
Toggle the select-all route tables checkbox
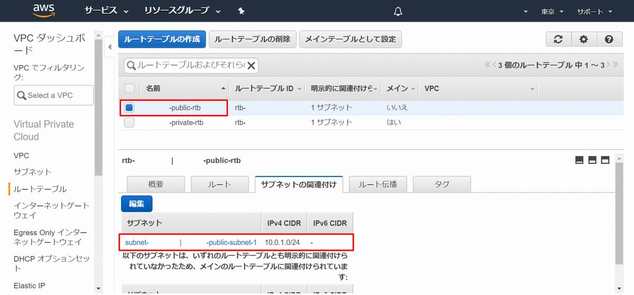[129, 88]
